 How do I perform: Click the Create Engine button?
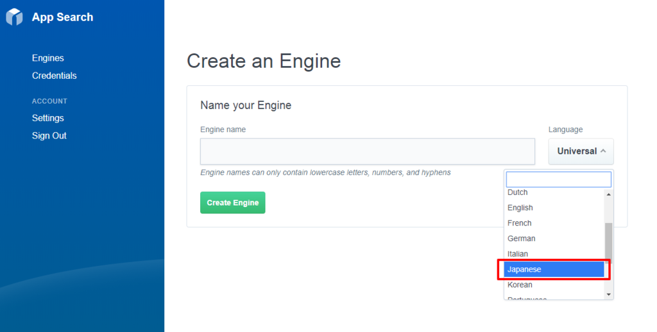point(232,203)
